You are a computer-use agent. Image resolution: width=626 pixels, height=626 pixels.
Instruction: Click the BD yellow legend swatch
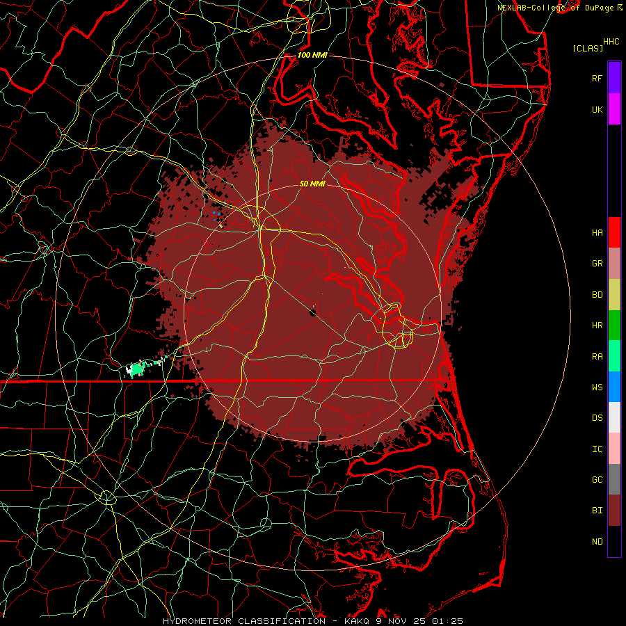(614, 295)
